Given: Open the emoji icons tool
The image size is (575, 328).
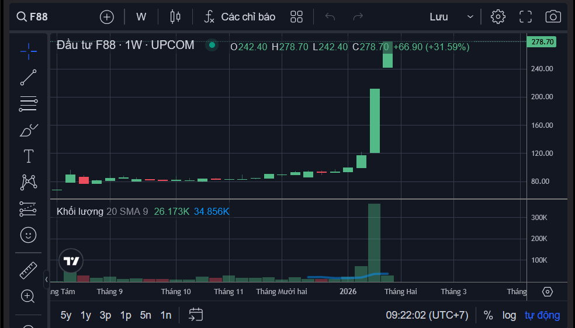Looking at the screenshot, I should click(x=28, y=235).
